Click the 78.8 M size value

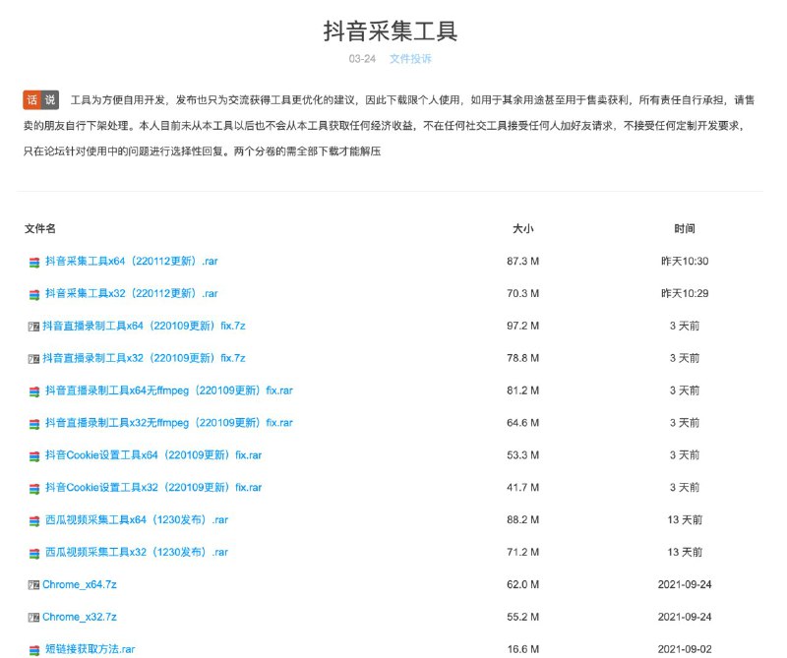[522, 358]
